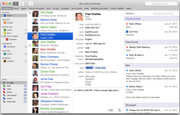Viewport: 180px width, 115px height.
Task: Toggle the Google account checkbox
Action: point(5,23)
